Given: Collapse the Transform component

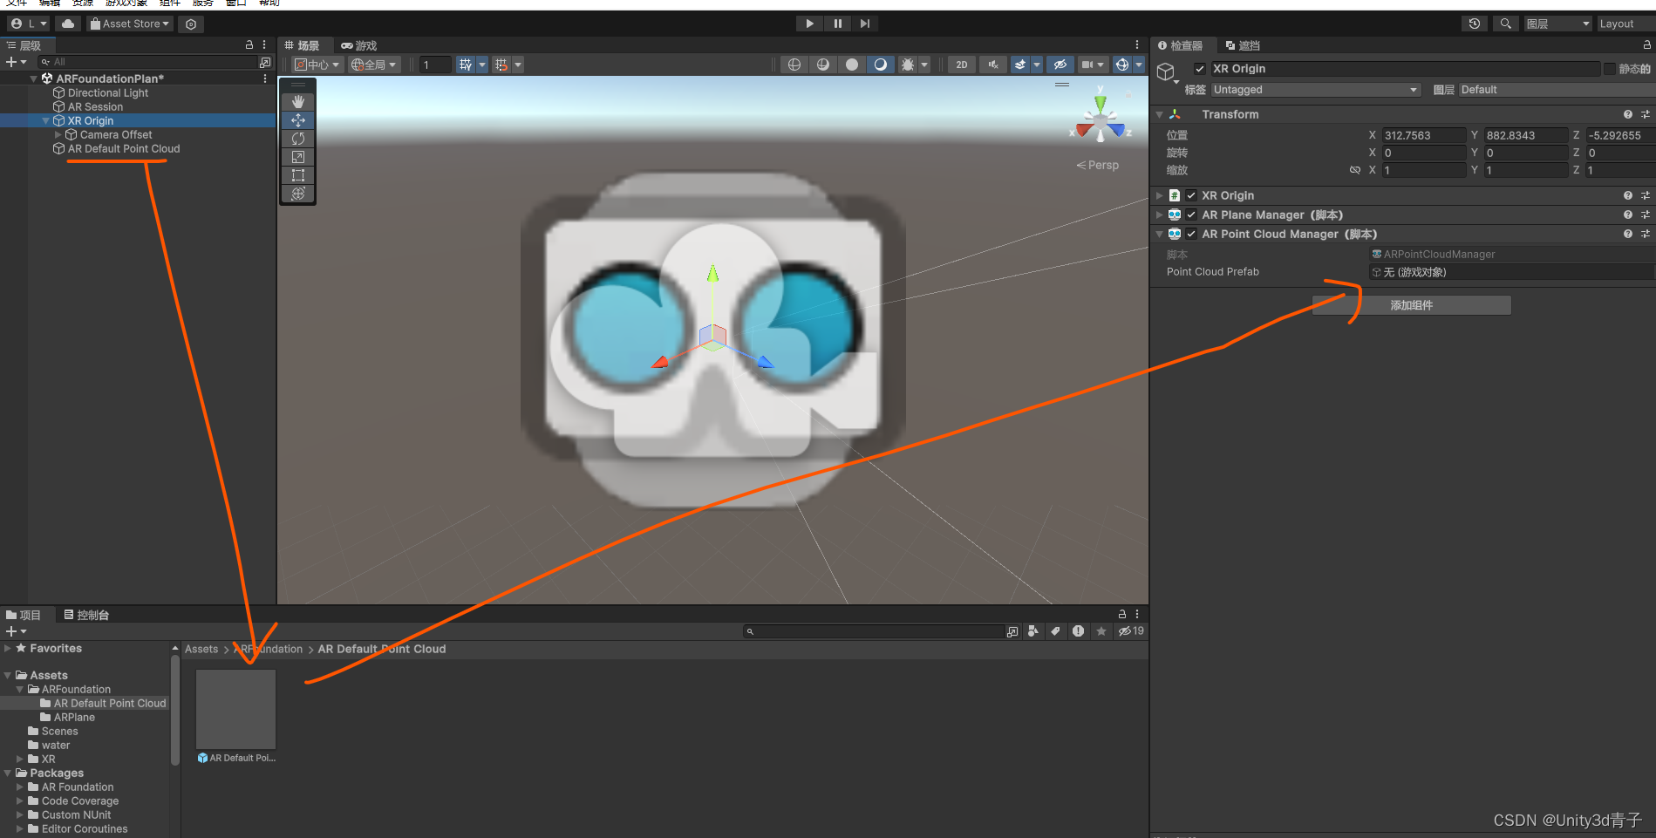Looking at the screenshot, I should click(1160, 114).
